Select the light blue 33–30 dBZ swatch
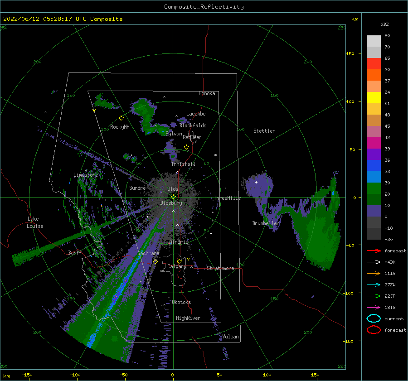408x381 pixels. coord(374,177)
